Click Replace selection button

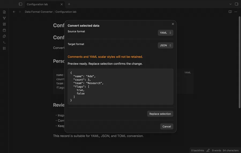click(x=160, y=114)
